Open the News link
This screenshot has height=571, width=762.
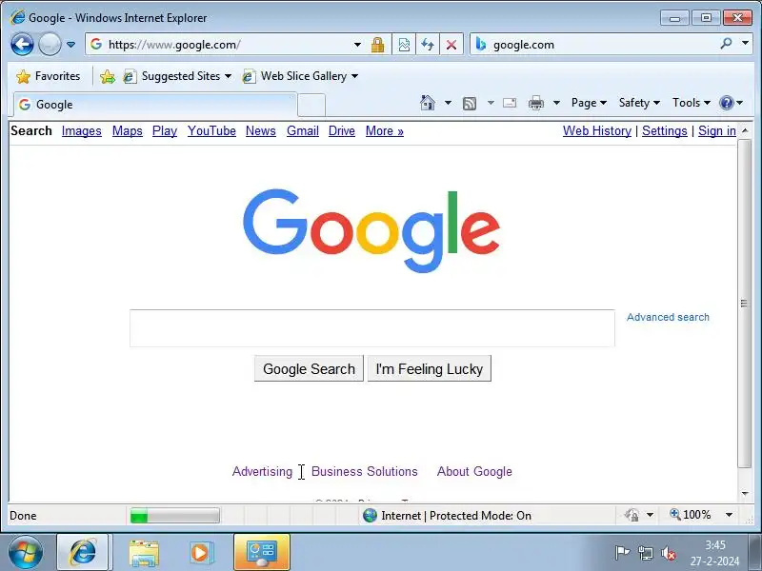261,131
